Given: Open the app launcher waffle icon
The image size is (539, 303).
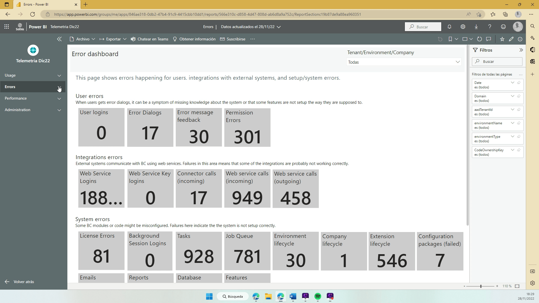Looking at the screenshot, I should point(7,27).
